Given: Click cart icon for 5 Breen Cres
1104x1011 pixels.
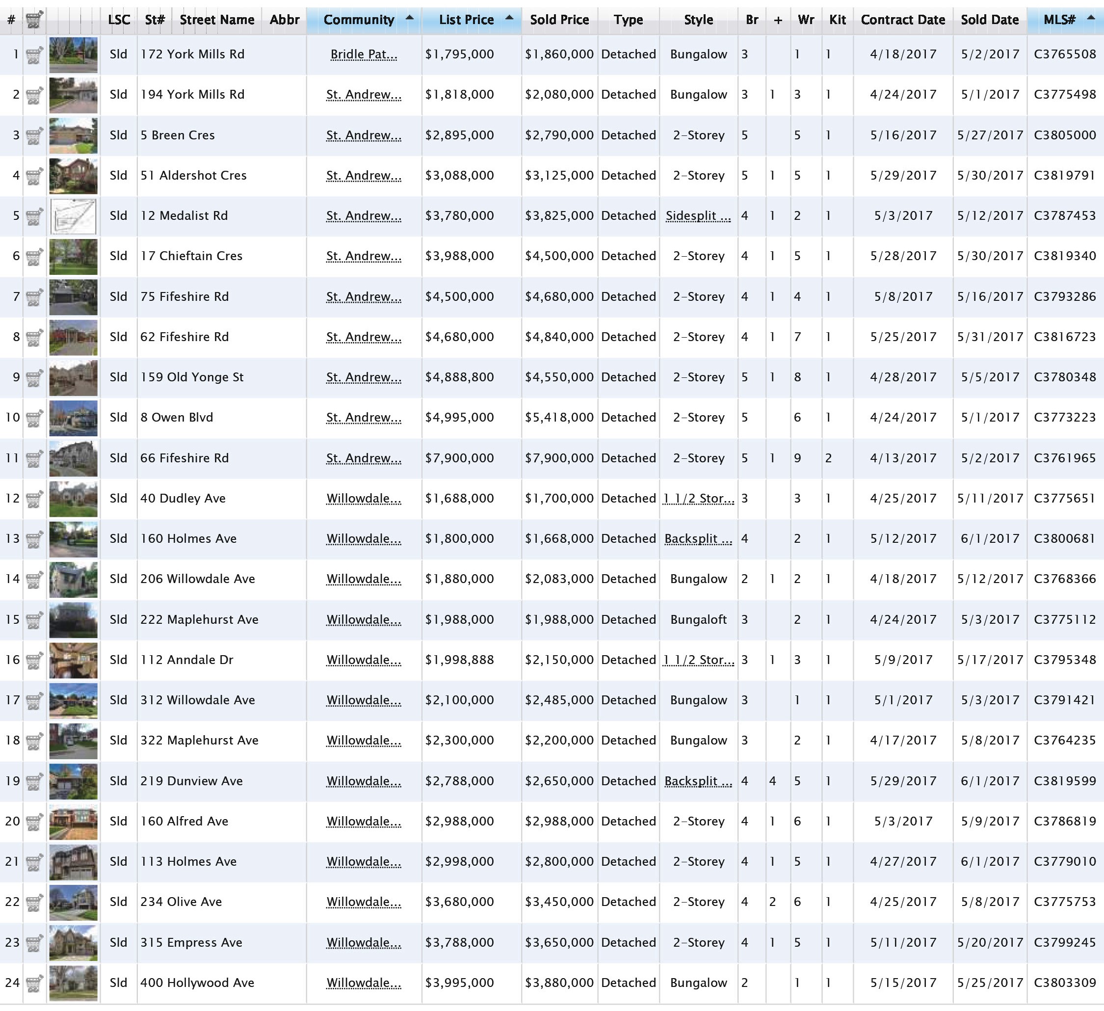Looking at the screenshot, I should point(34,135).
